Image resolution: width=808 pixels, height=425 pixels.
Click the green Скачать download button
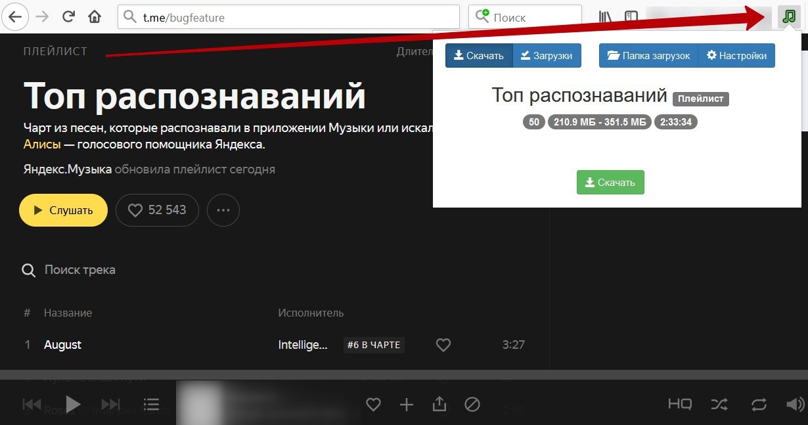point(610,183)
